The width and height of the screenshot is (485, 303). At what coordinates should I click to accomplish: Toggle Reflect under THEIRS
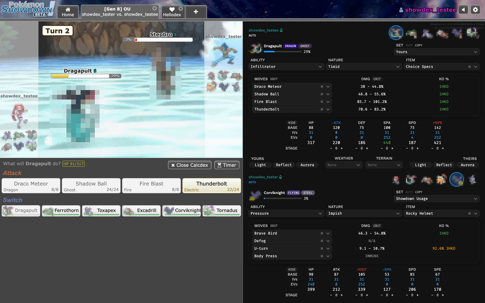coord(444,165)
